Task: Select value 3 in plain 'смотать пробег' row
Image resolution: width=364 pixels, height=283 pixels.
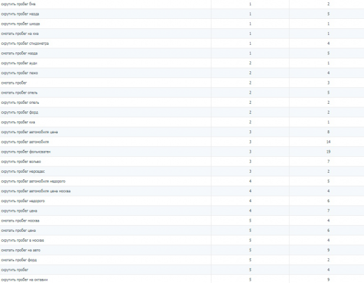Action: click(328, 83)
